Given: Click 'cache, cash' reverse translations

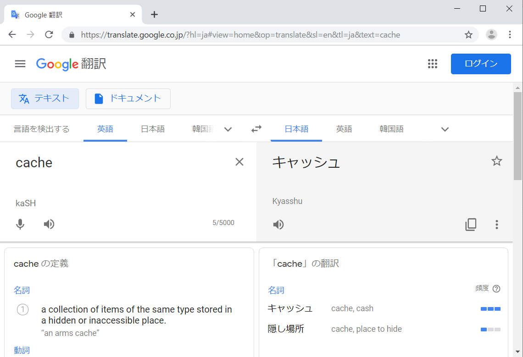Looking at the screenshot, I should tap(352, 308).
